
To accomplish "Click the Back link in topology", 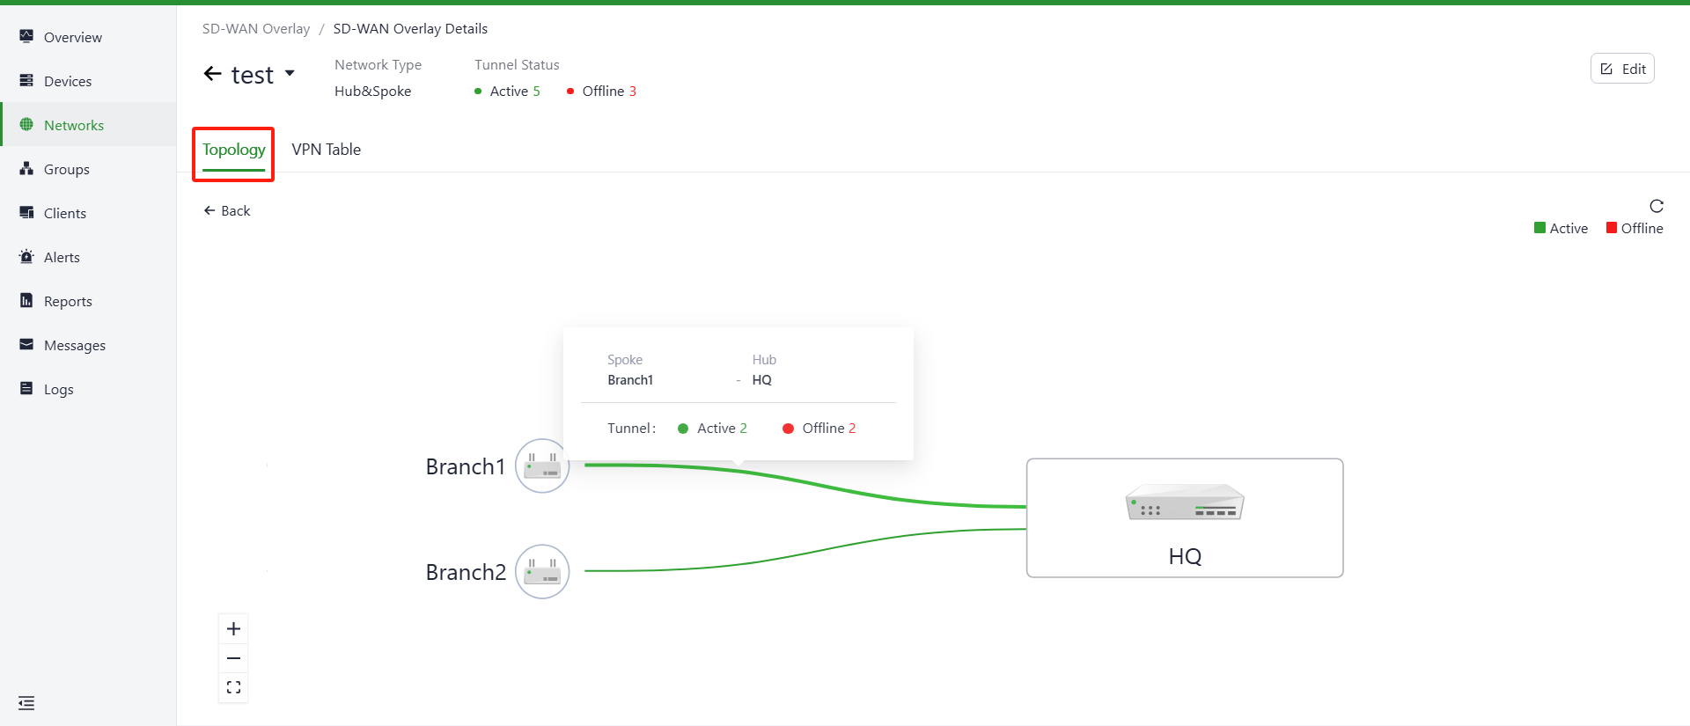I will pos(227,211).
